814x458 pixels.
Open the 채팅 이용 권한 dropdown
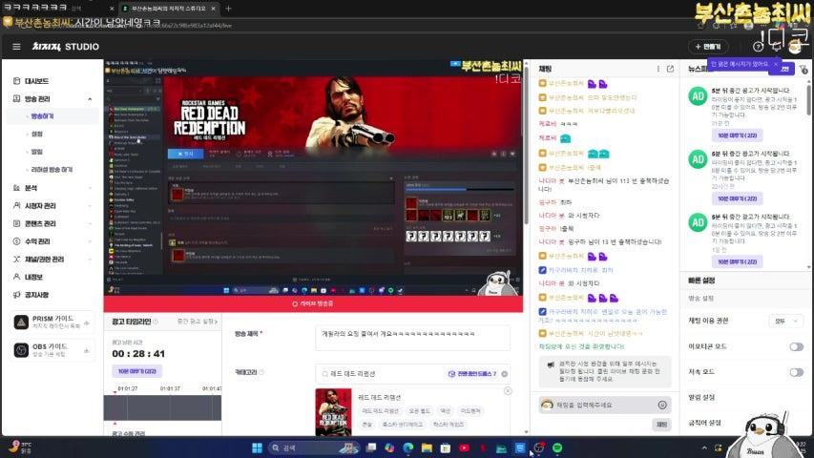[786, 322]
